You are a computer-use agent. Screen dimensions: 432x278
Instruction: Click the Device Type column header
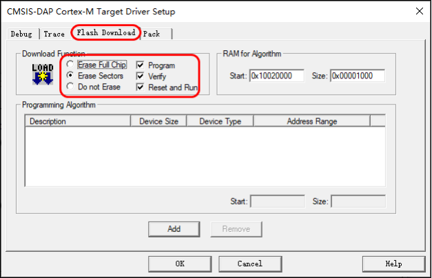220,121
